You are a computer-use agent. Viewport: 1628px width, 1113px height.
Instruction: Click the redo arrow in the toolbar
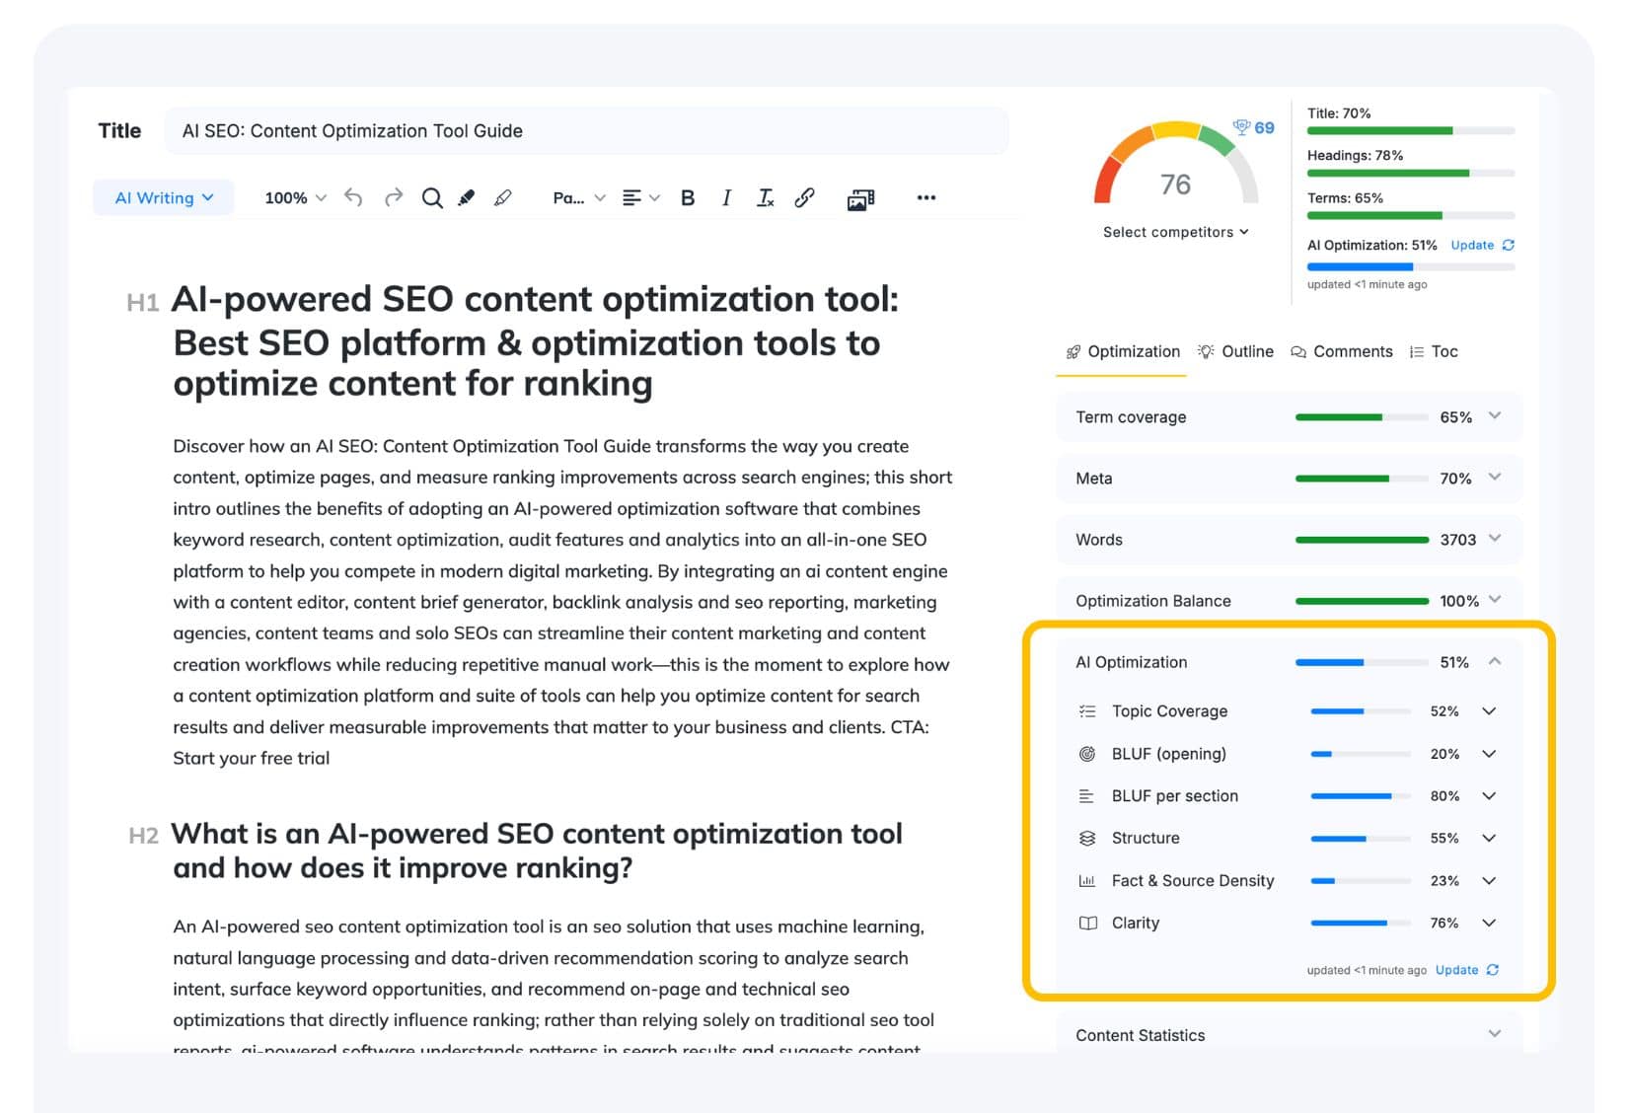[394, 197]
